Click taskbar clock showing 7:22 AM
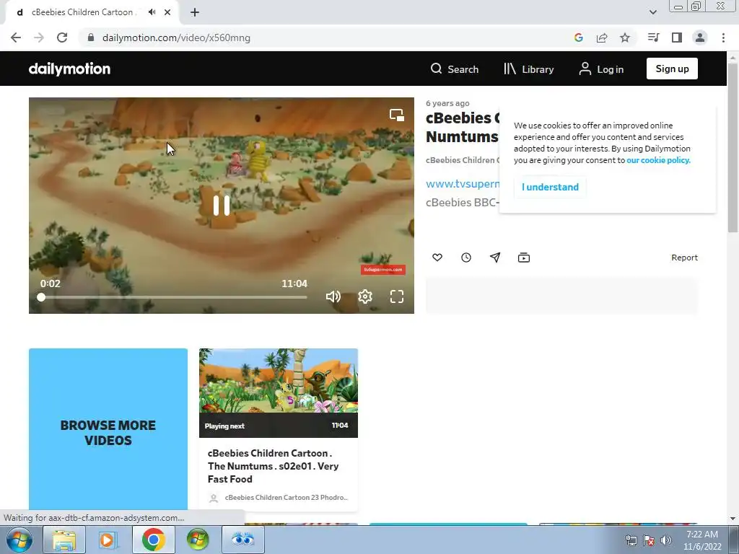The image size is (739, 554). (702, 540)
